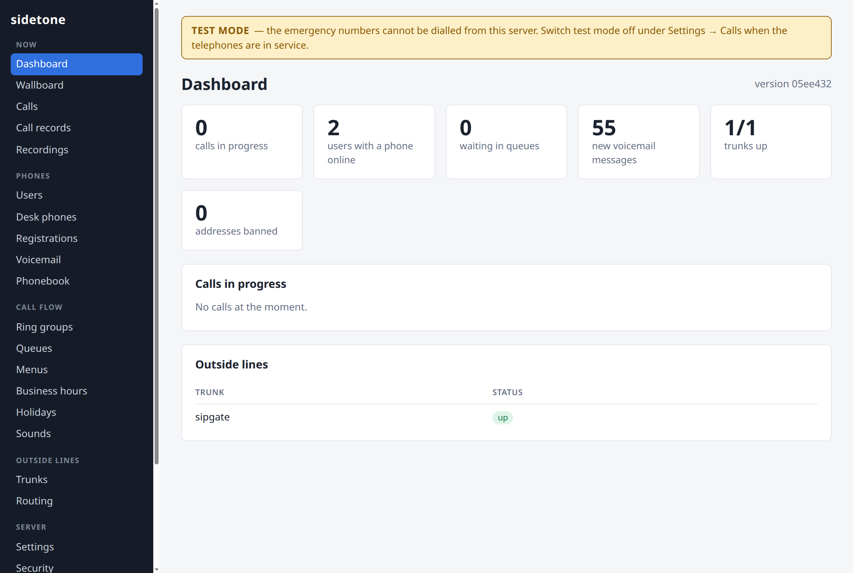Select the waiting in queues card
Screen dimensions: 853x573
(506, 142)
